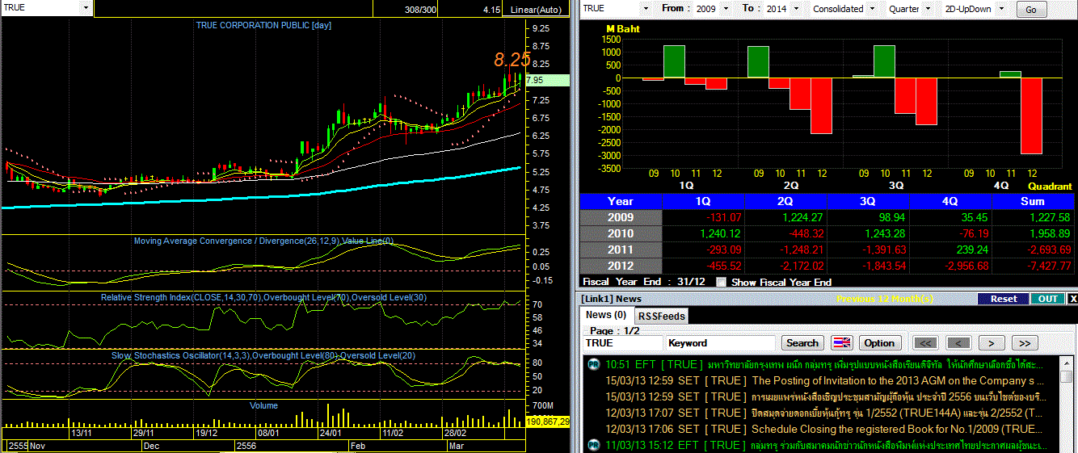The image size is (1078, 453).
Task: Click the Moving Average Convergence / Divergence indicator label
Action: click(x=263, y=241)
